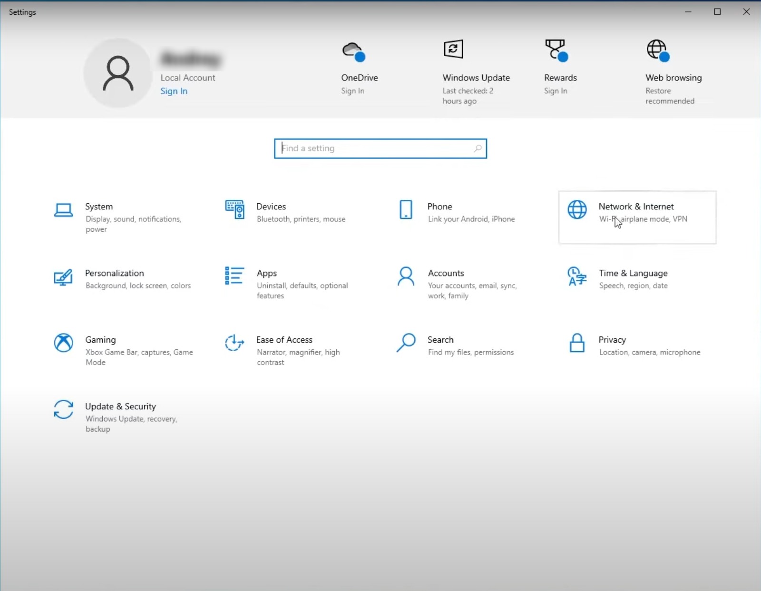Click Sign In under OneDrive
761x591 pixels.
(x=352, y=91)
